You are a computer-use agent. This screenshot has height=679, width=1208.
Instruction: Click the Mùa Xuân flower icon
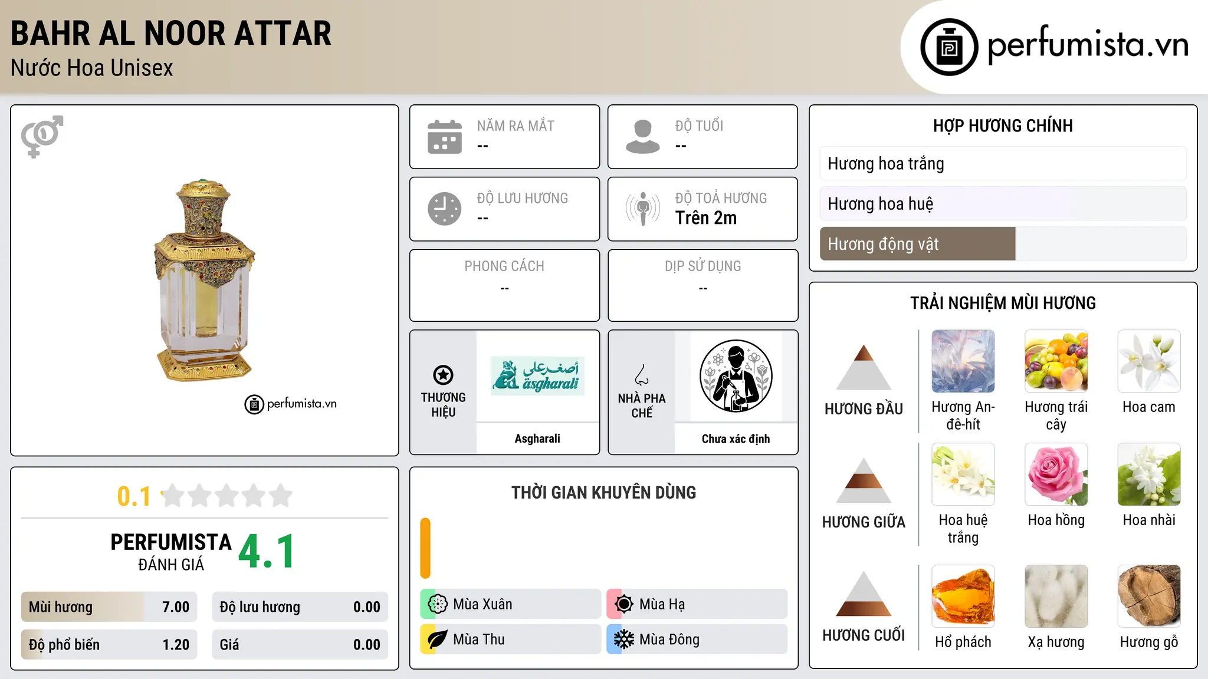[x=438, y=604]
